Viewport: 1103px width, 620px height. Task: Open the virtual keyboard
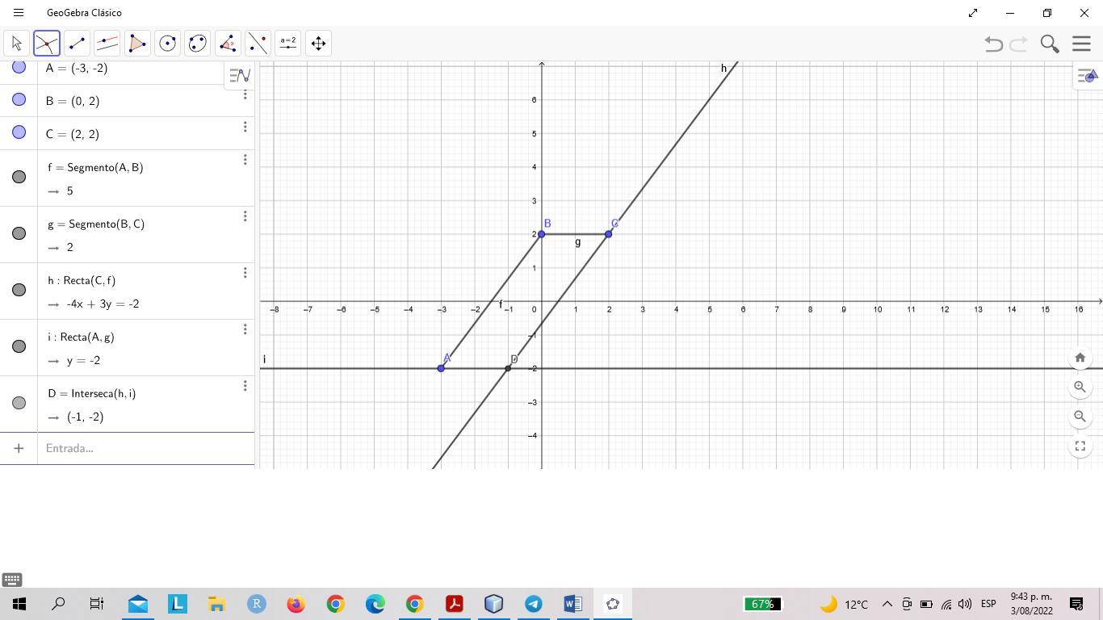[12, 580]
